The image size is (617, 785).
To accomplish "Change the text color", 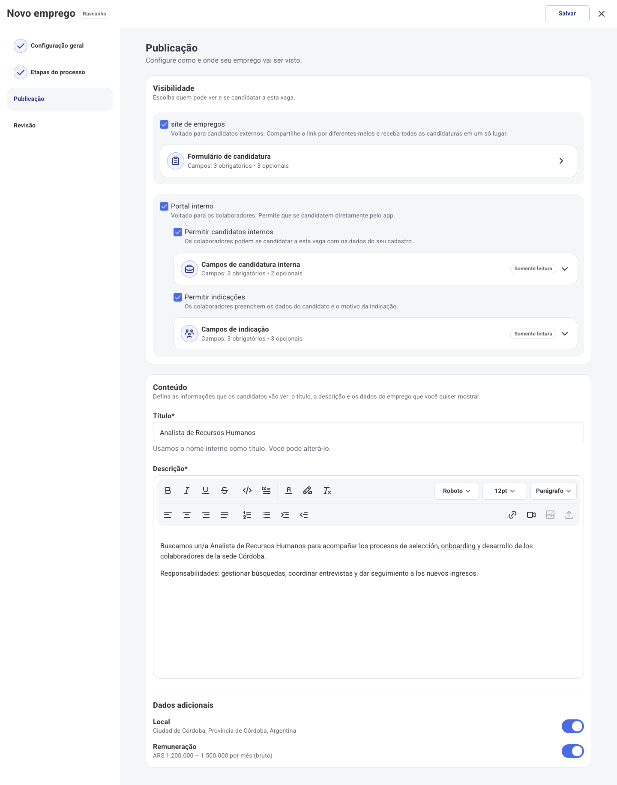I will pos(289,490).
